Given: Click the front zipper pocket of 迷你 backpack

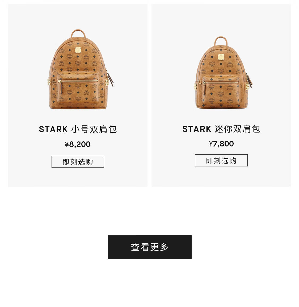Looking at the screenshot, I should coord(221,90).
